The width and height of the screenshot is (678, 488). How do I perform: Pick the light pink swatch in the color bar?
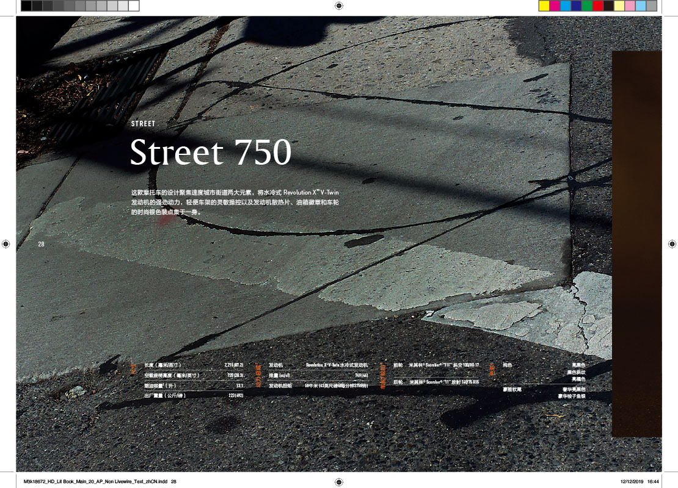pos(630,5)
